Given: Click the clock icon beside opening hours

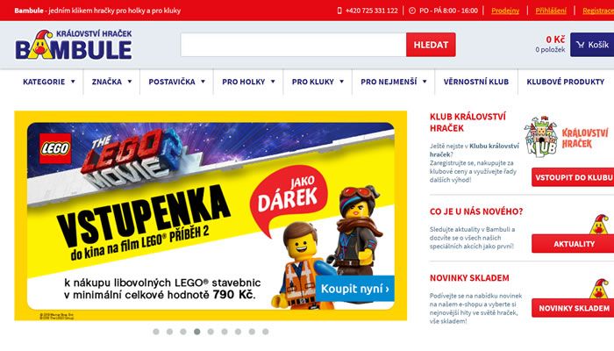Looking at the screenshot, I should (412, 11).
